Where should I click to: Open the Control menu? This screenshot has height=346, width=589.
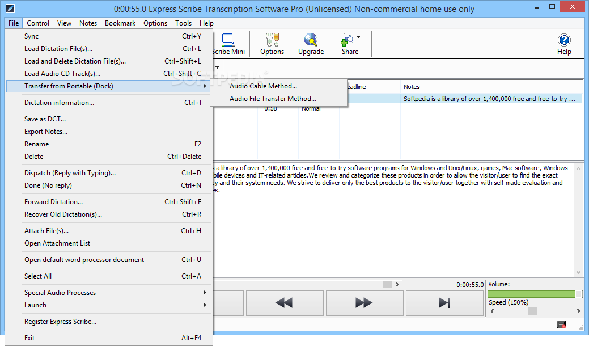tap(38, 23)
